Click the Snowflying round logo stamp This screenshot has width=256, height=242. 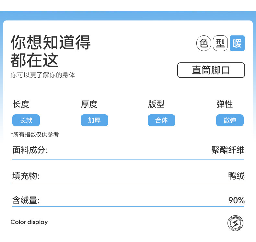pyautogui.click(x=235, y=223)
